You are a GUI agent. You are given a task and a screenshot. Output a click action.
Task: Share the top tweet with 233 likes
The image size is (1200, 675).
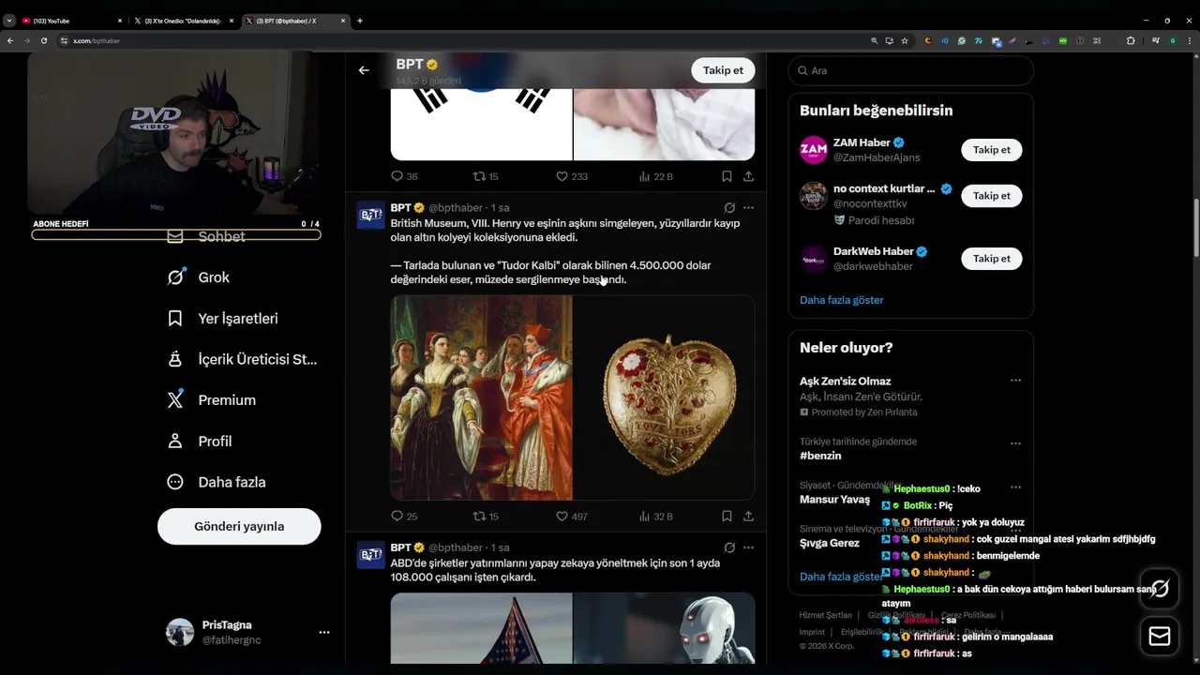pyautogui.click(x=748, y=176)
